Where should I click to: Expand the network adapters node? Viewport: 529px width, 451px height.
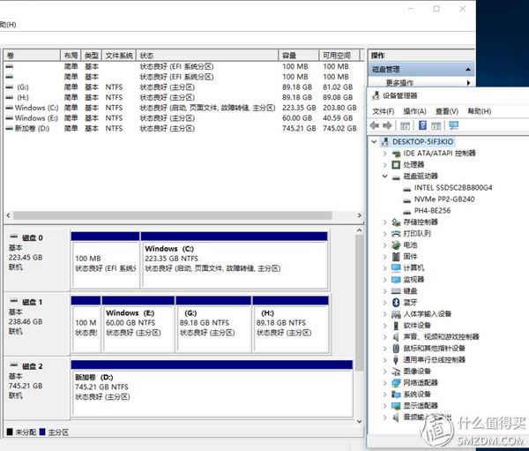[384, 383]
